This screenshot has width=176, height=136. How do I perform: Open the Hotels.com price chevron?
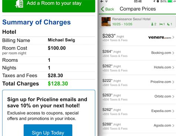[x=173, y=67]
